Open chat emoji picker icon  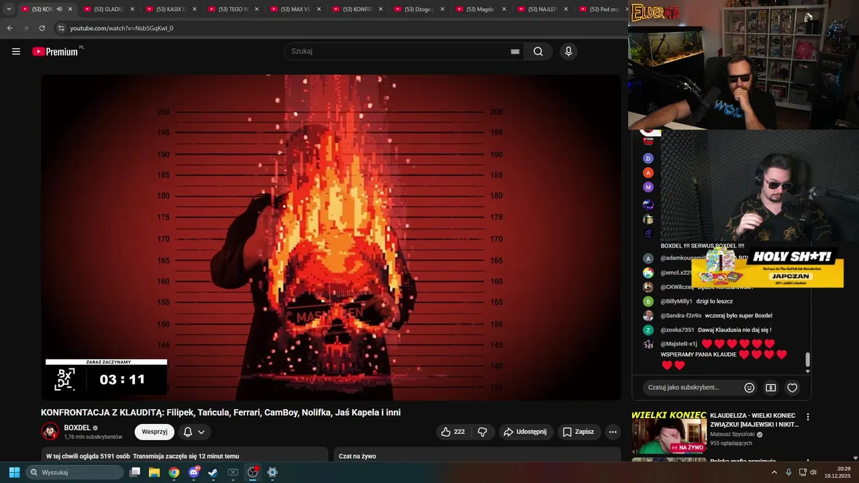(x=750, y=388)
